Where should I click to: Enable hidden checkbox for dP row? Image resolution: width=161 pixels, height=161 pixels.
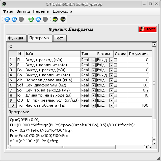tap(115, 80)
